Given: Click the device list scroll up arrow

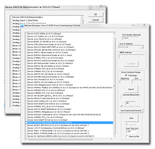Looking at the screenshot, I should (115, 33).
